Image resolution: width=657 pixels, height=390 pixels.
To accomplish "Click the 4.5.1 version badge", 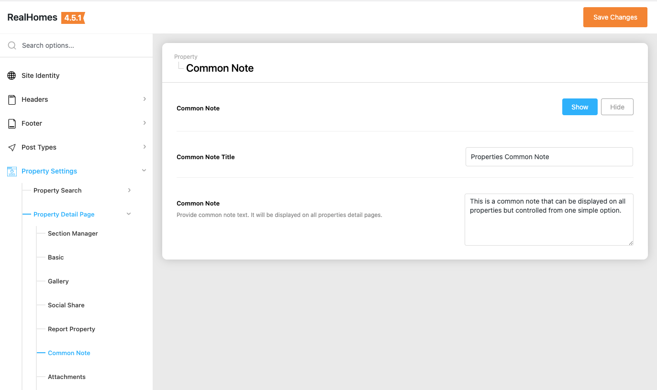I will click(73, 18).
